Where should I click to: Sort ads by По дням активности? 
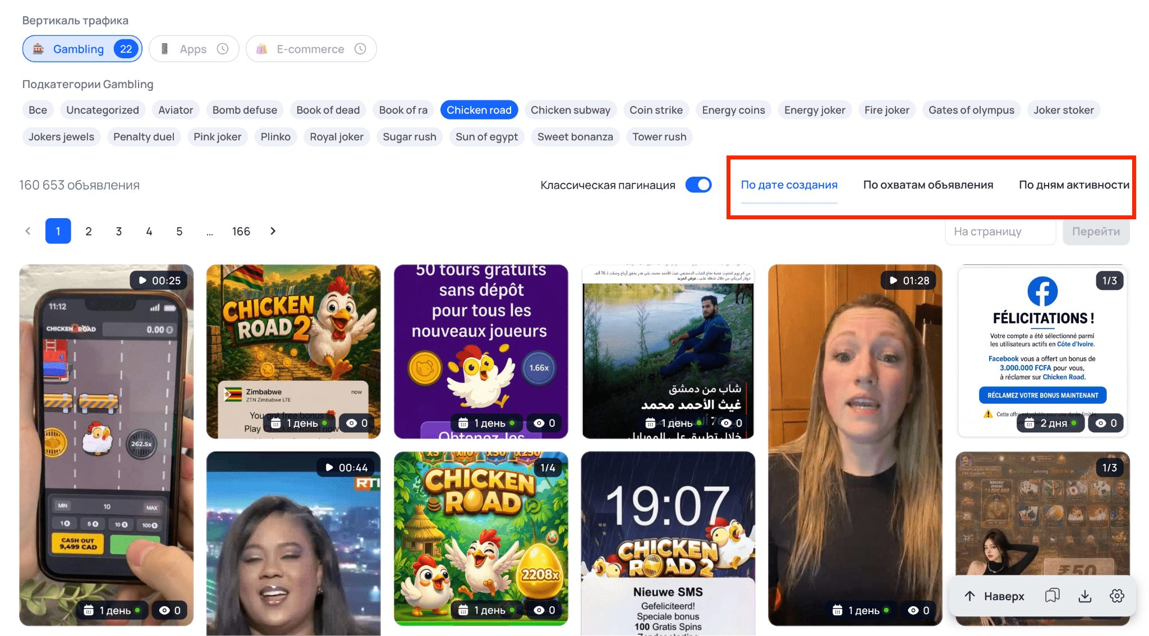pyautogui.click(x=1074, y=185)
